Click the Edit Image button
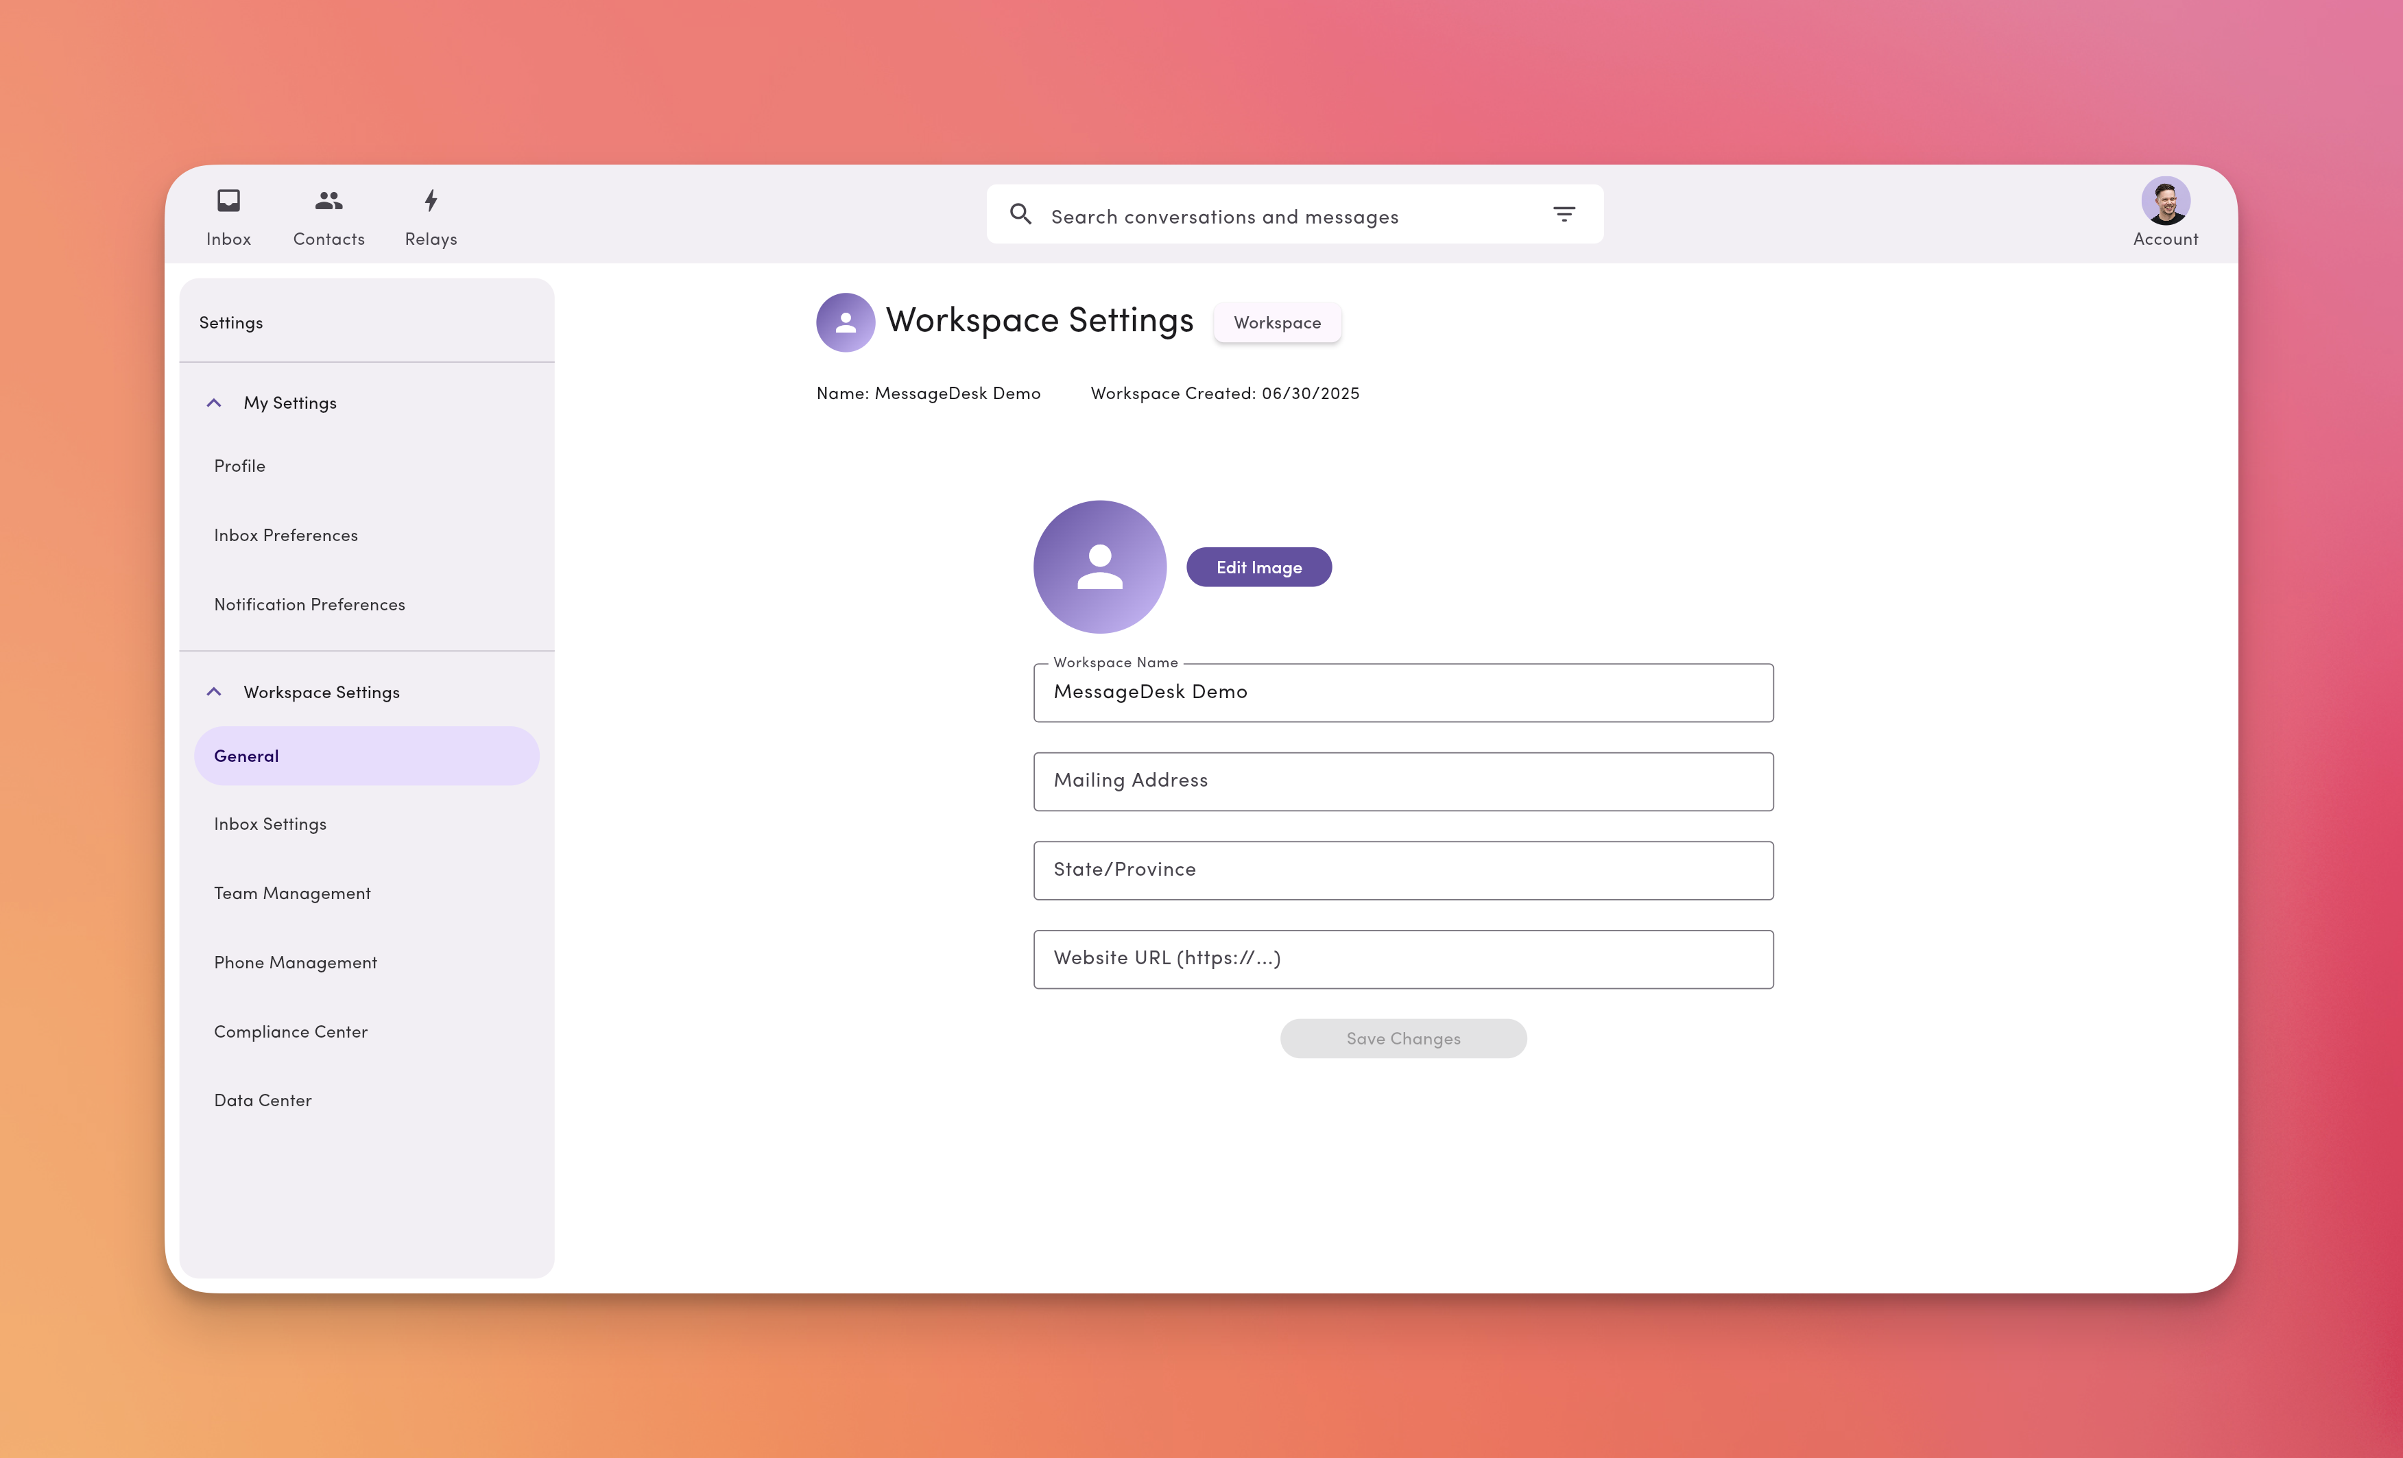 (1258, 566)
